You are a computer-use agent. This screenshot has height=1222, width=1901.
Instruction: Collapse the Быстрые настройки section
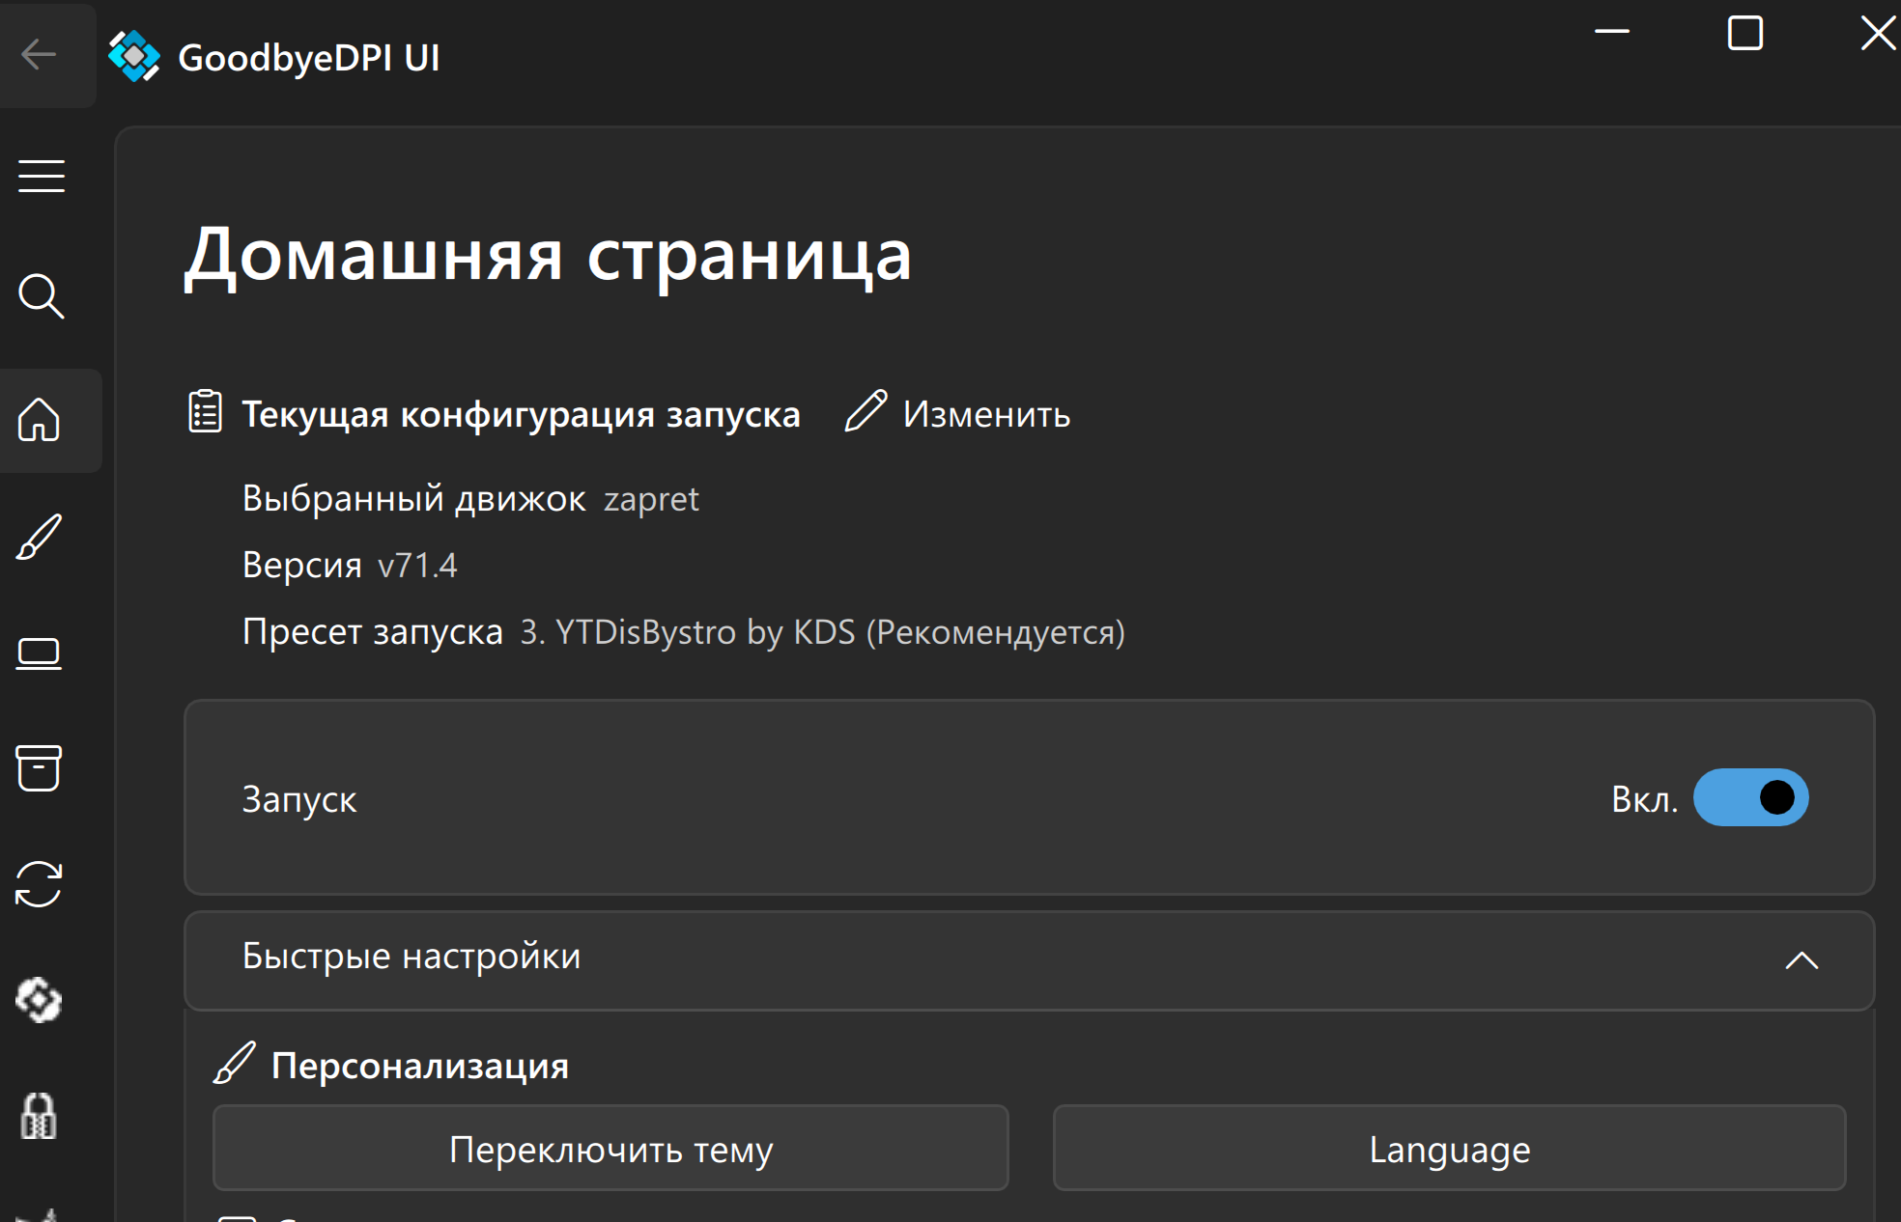pyautogui.click(x=1802, y=960)
